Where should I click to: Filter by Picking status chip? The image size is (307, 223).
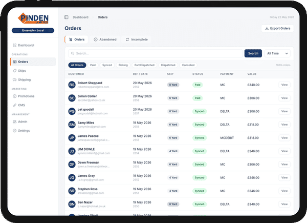pos(123,65)
